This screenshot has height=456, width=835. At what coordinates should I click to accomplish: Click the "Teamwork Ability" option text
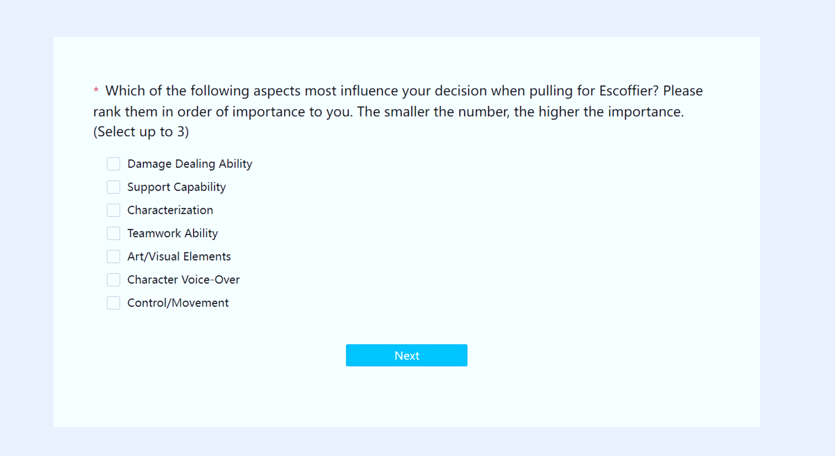172,233
